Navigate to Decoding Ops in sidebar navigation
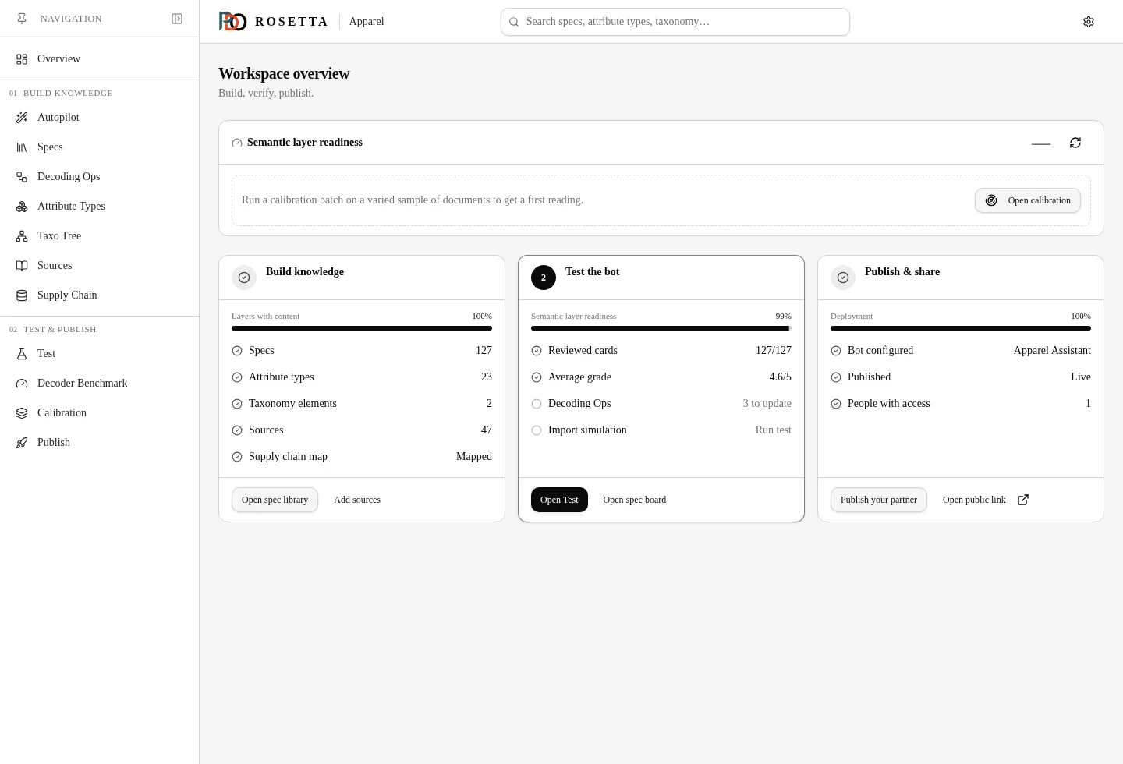Viewport: 1123px width, 764px height. click(x=100, y=177)
